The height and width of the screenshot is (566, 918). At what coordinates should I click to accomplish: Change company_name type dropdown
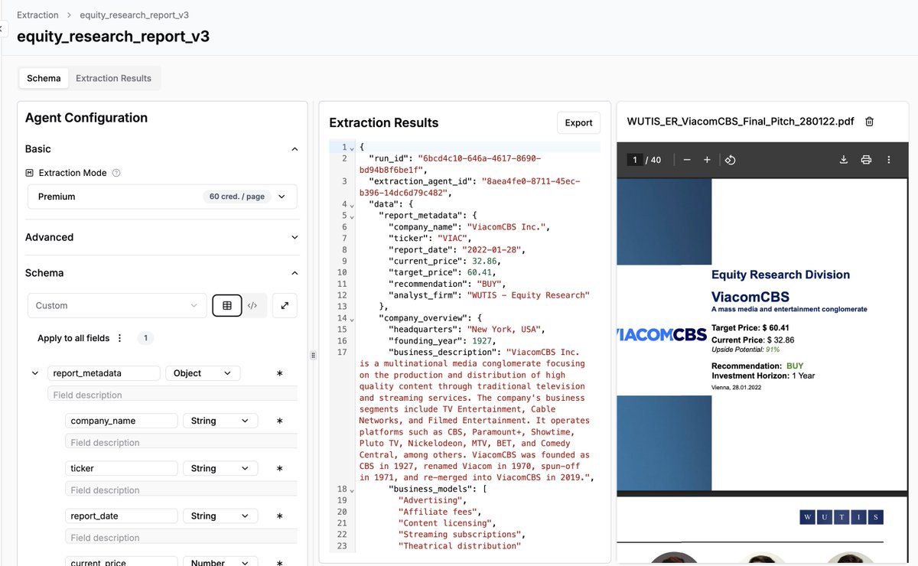tap(220, 421)
